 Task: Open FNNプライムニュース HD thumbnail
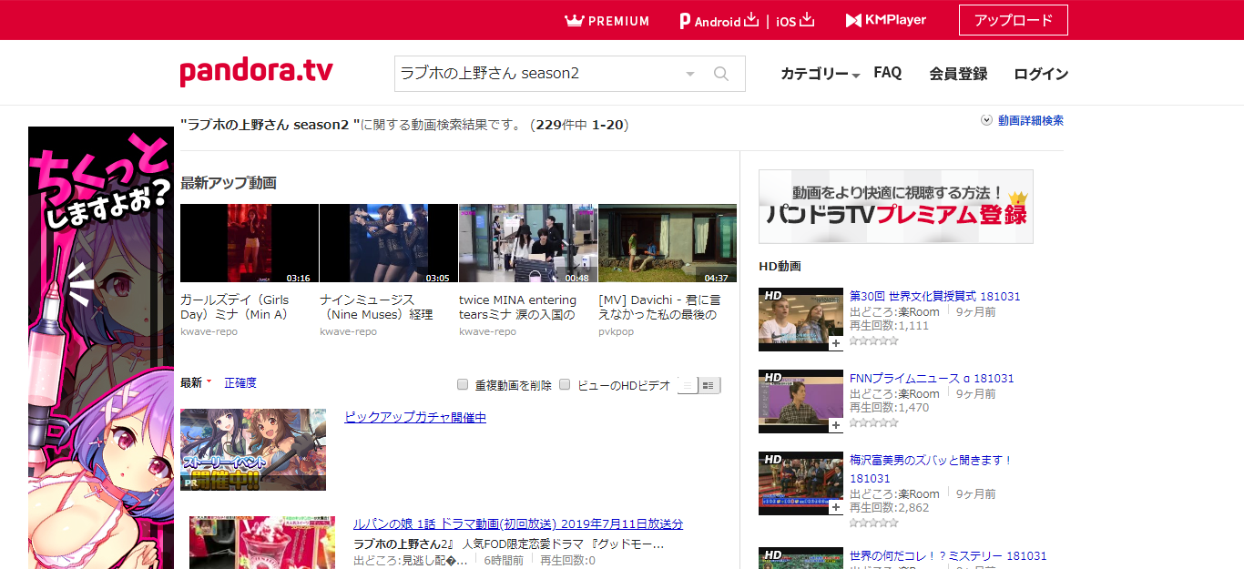pyautogui.click(x=801, y=401)
